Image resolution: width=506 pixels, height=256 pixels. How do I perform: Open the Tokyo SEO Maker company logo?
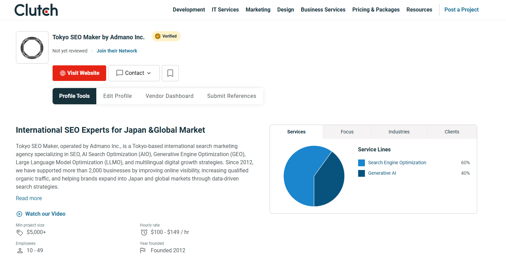(32, 47)
